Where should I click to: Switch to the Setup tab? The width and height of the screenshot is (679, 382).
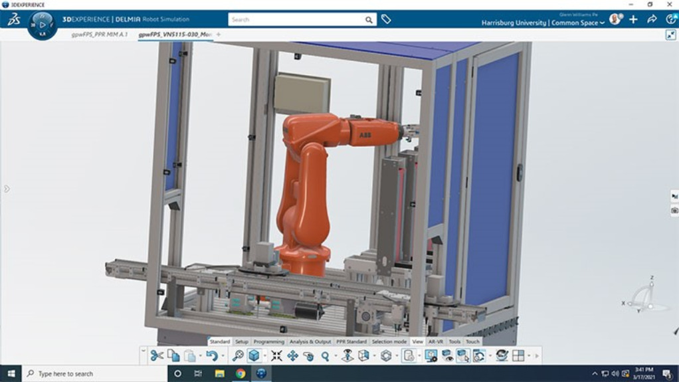pyautogui.click(x=242, y=341)
